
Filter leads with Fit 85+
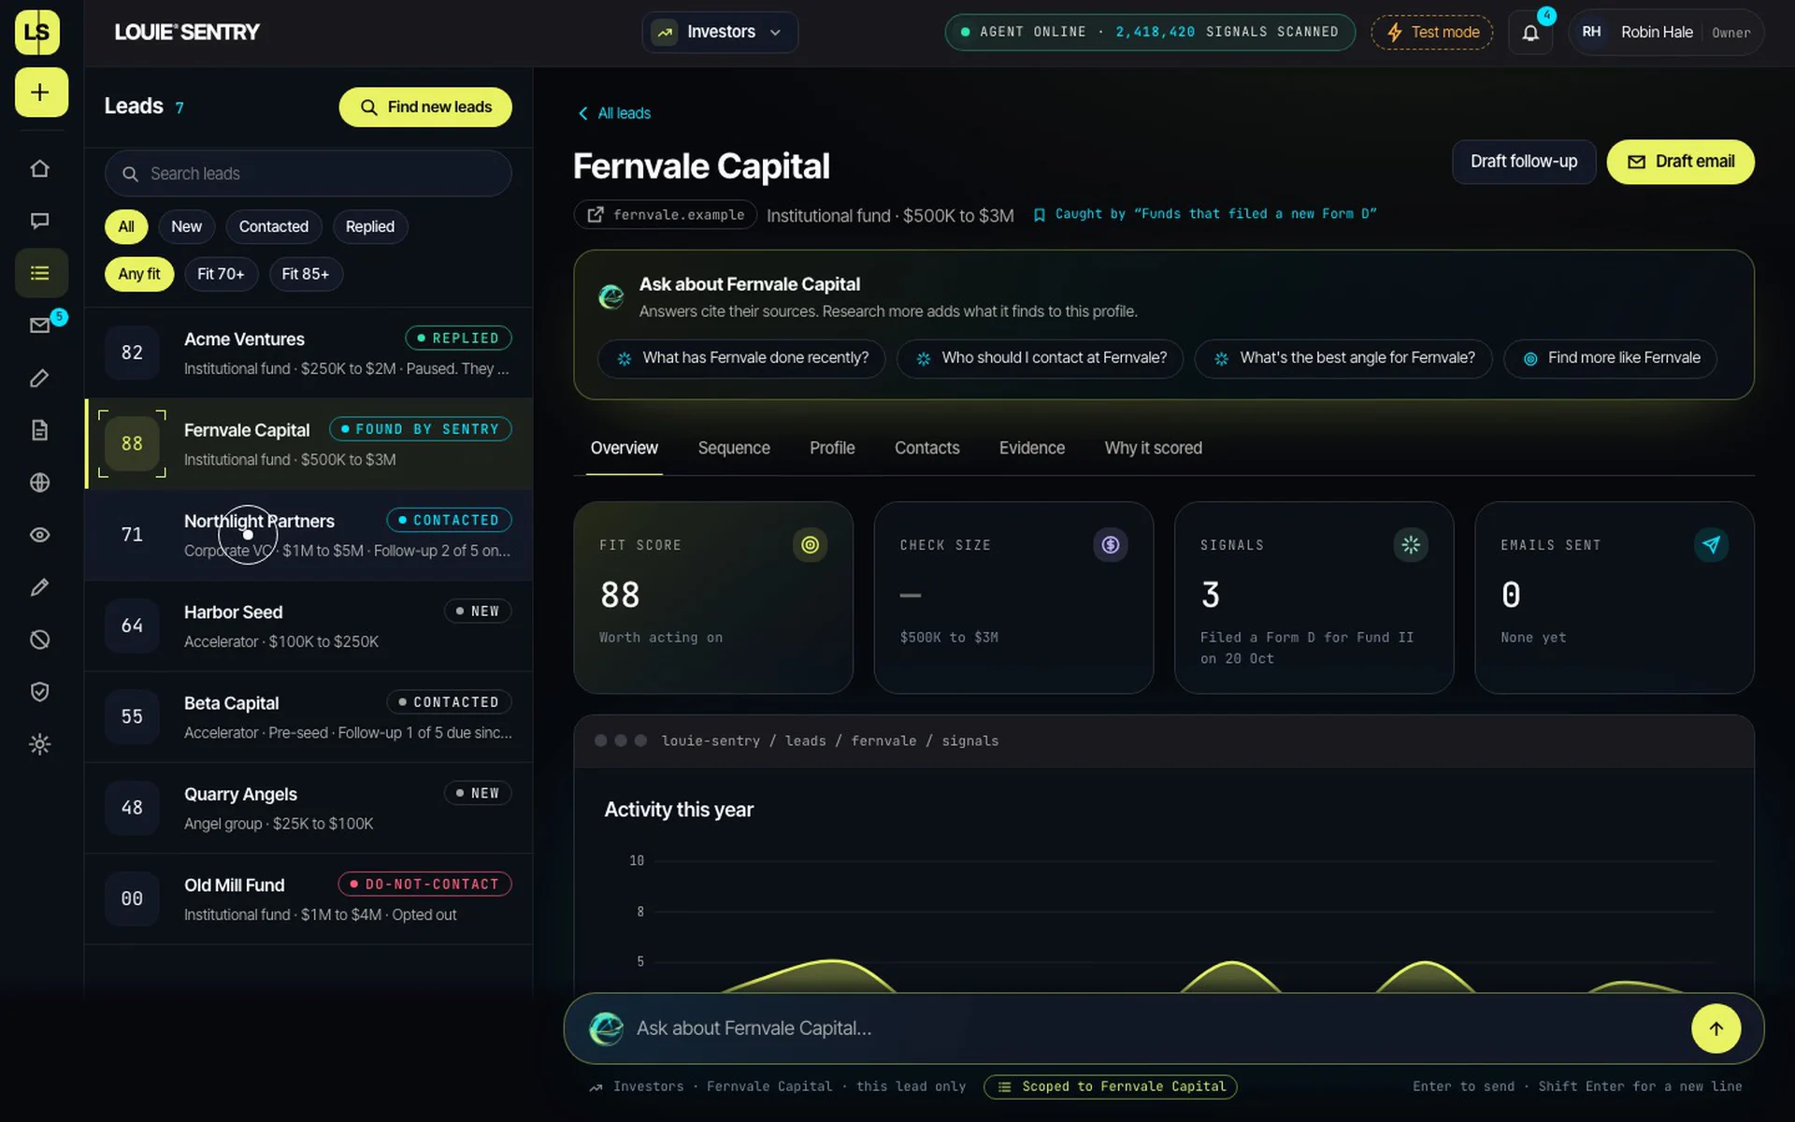[305, 274]
